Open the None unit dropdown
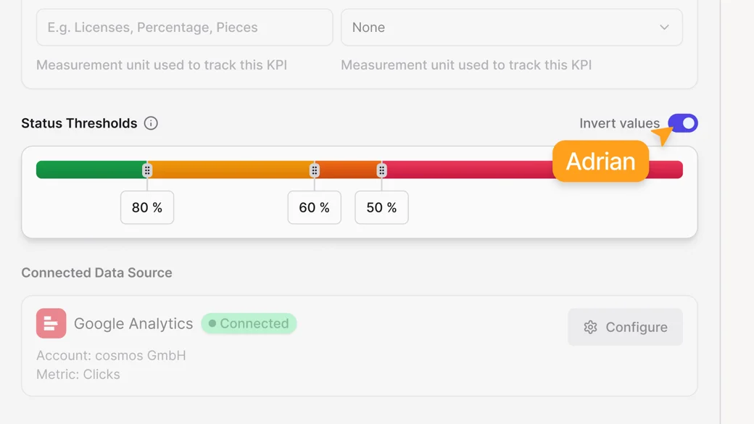Image resolution: width=754 pixels, height=424 pixels. [x=511, y=28]
